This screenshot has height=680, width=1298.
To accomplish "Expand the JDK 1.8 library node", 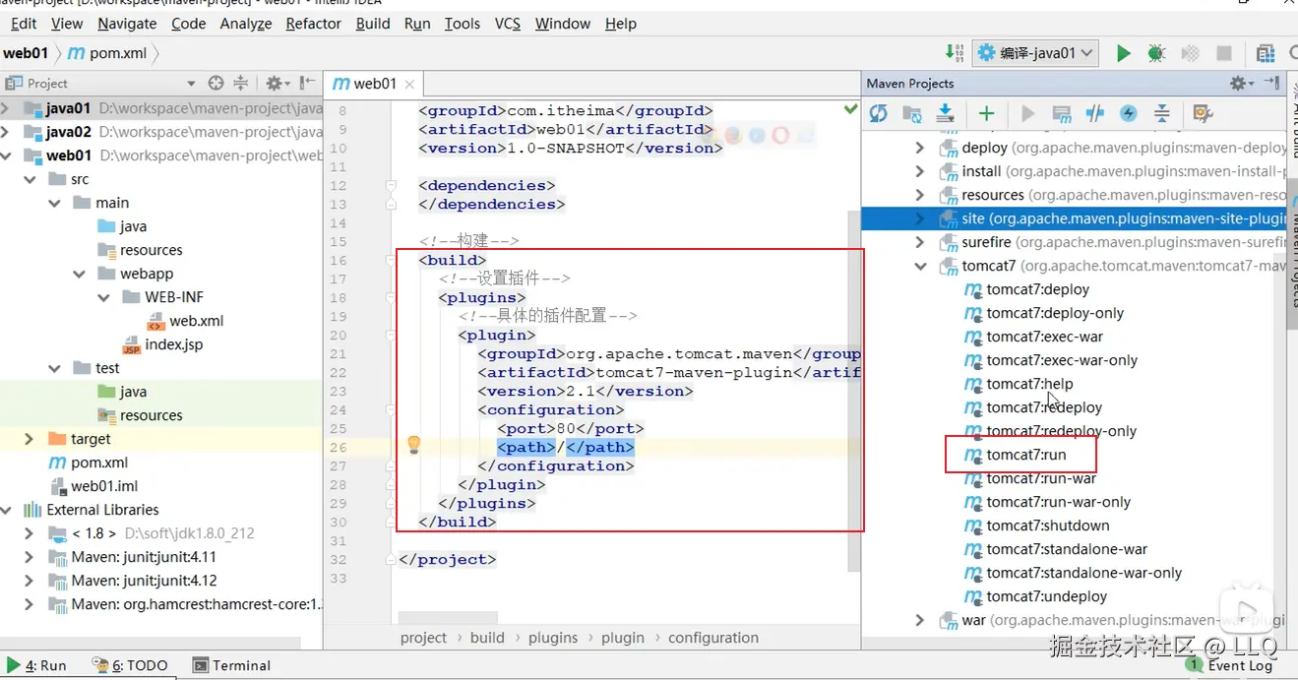I will click(29, 533).
